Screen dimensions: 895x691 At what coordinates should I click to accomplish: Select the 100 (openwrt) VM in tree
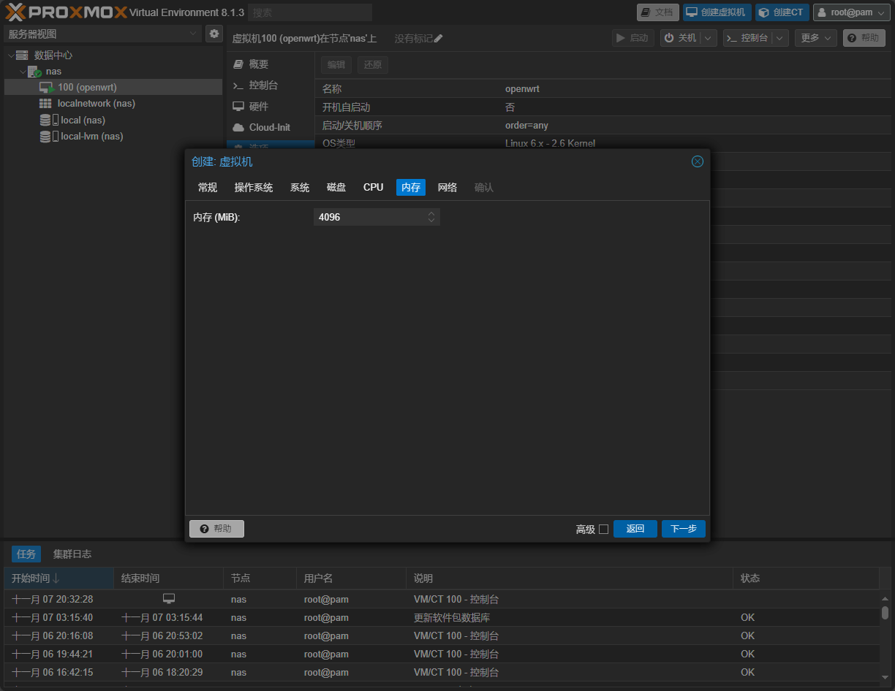point(87,87)
